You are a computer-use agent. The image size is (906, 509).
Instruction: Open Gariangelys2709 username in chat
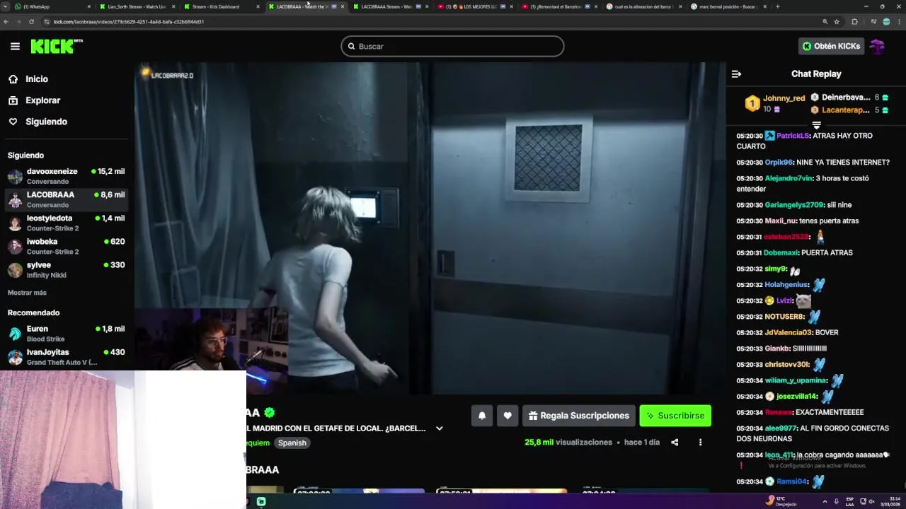coord(794,205)
